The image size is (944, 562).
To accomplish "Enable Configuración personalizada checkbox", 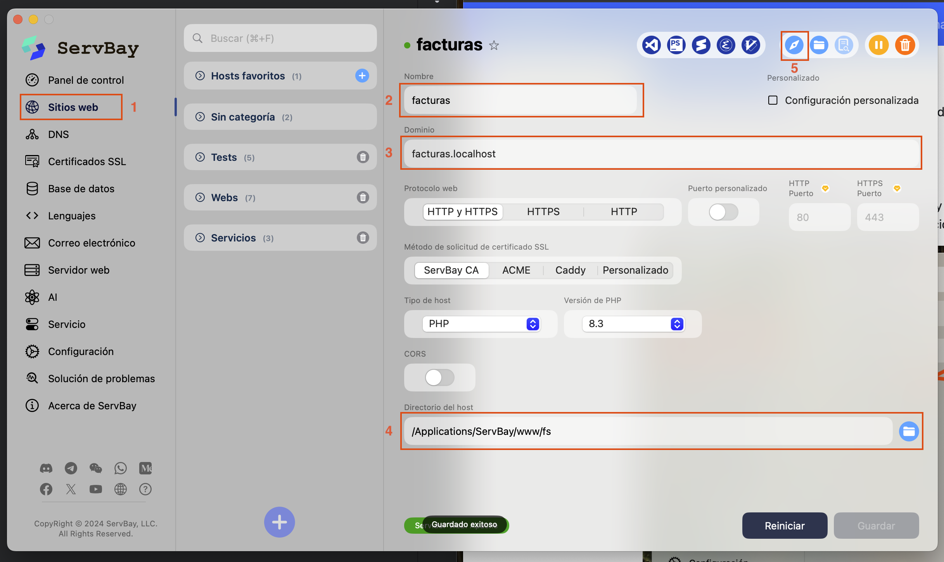I will [x=773, y=100].
